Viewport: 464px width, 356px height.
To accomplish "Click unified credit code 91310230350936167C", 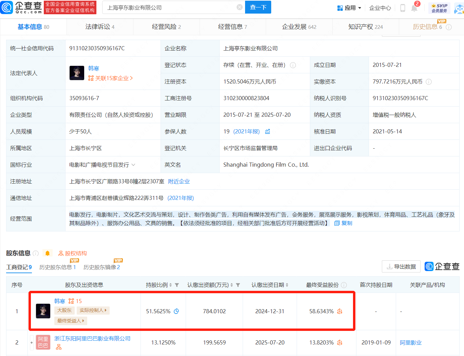I will coord(97,49).
